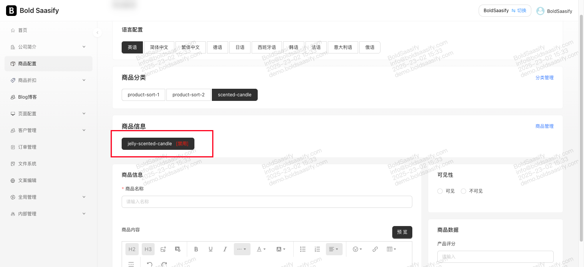Click the BoldSaasify 切换 switch button
This screenshot has height=267, width=584.
coord(505,11)
